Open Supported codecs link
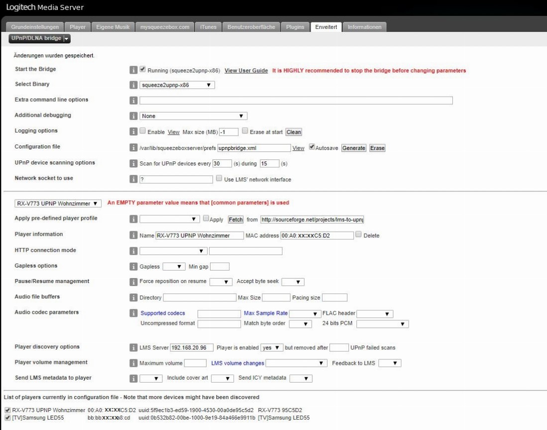 (x=163, y=313)
